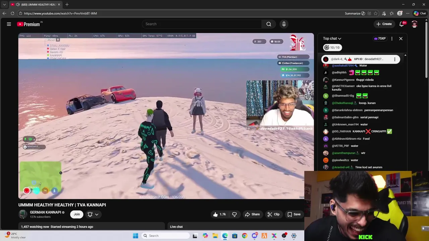Close the UMMM HEALTHY browser tab
Screen dimensions: 429x241
(59, 5)
